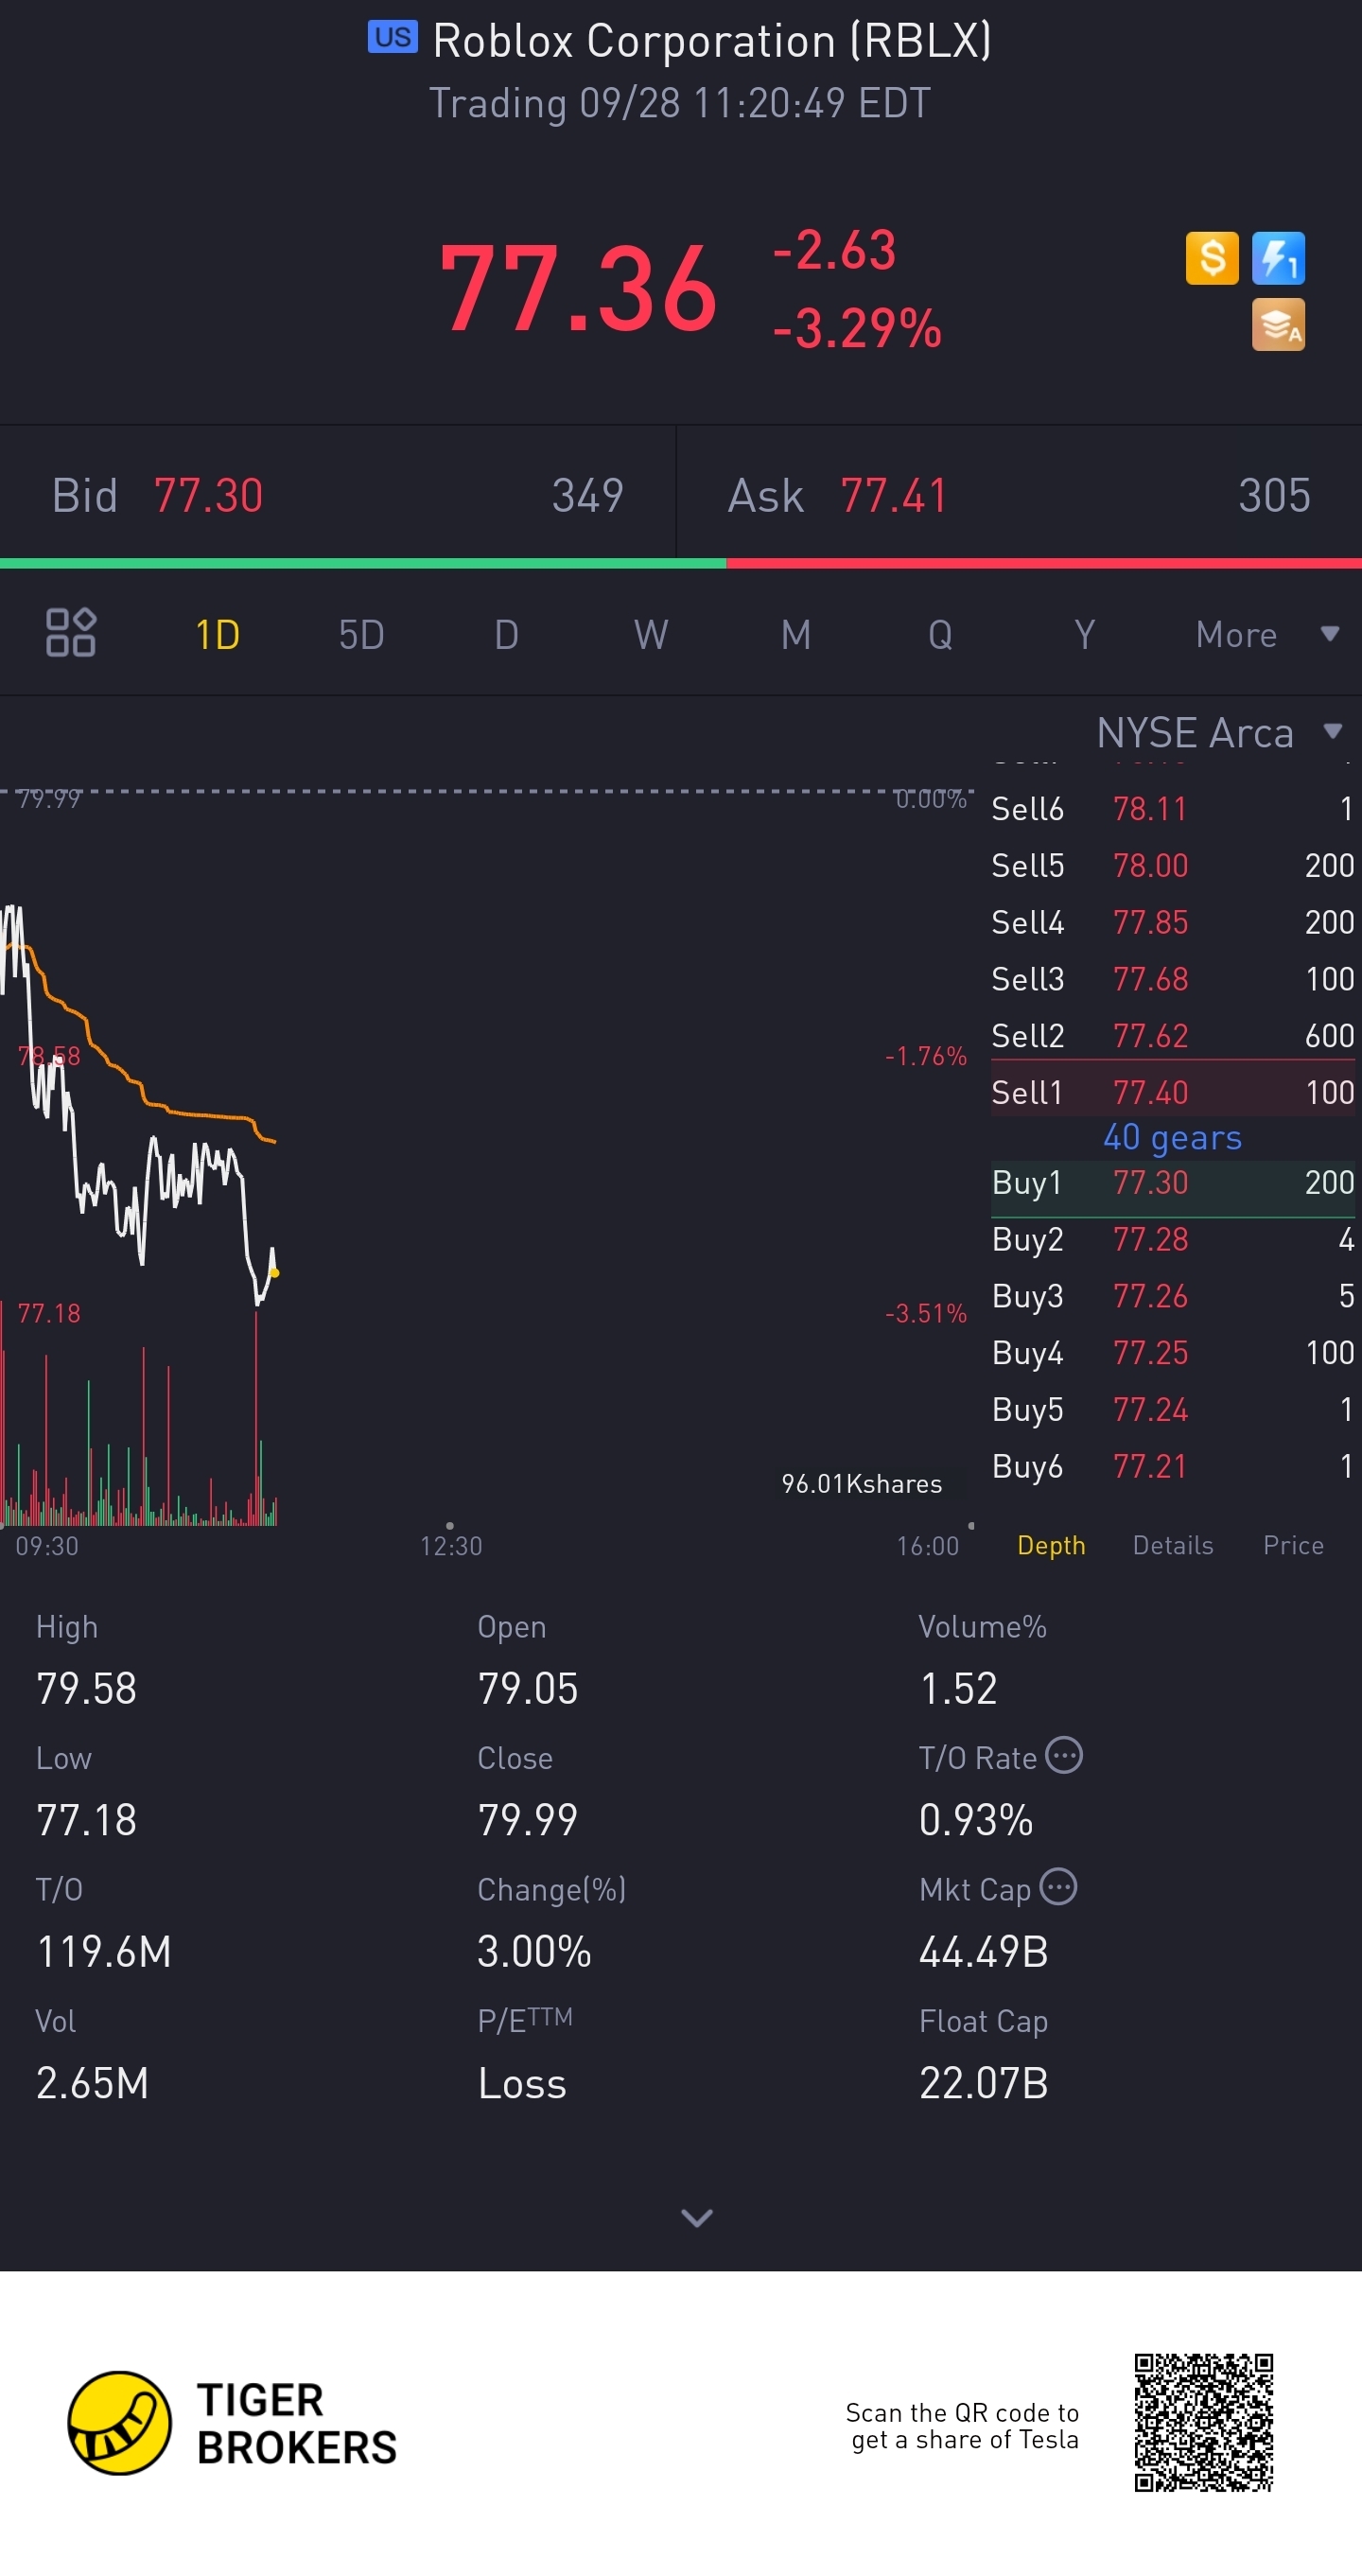Image resolution: width=1362 pixels, height=2576 pixels.
Task: Tap the Tiger Brokers logo
Action: [232, 2423]
